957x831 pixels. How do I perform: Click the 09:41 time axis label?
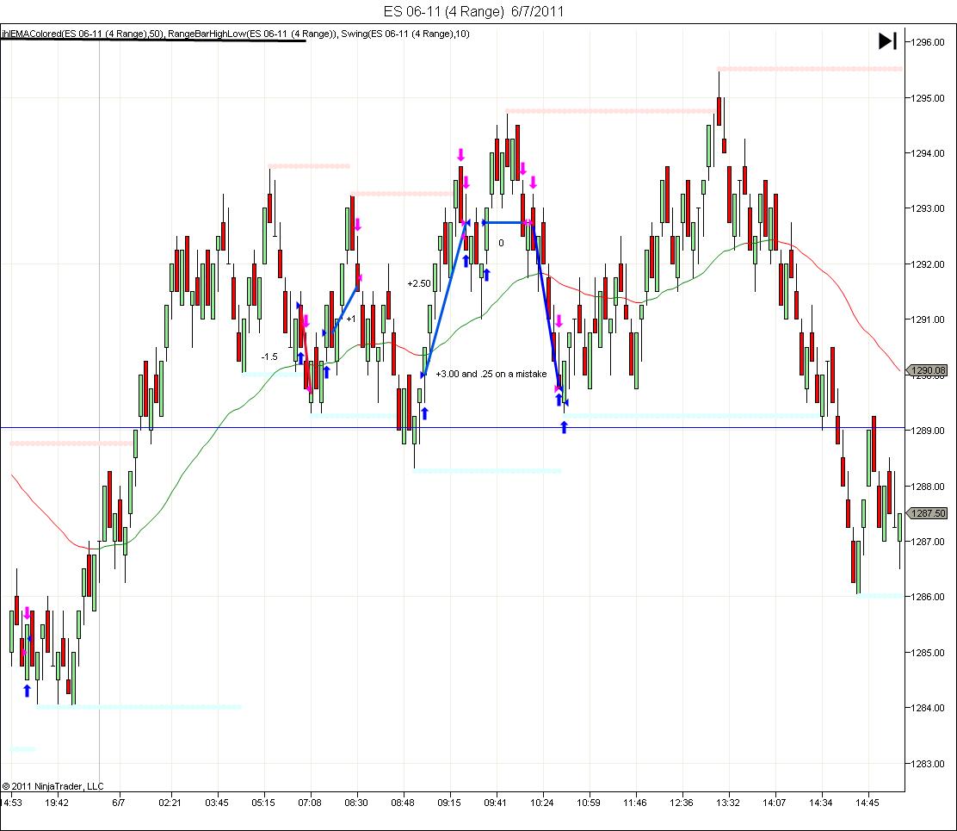click(495, 803)
